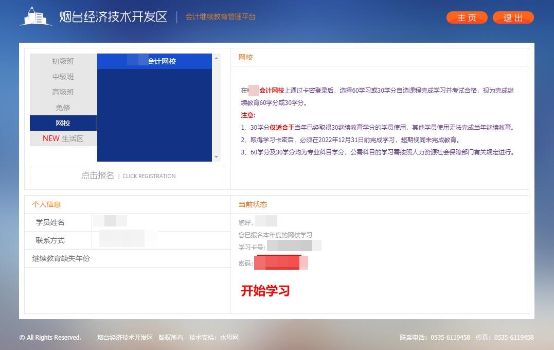Viewport: 554px width, 350px height.
Task: Select the 初级班 tab
Action: click(x=63, y=61)
